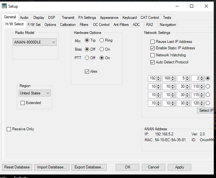This screenshot has width=216, height=178.
Task: Open the Ant/Filters sub-tab
Action: point(121,25)
